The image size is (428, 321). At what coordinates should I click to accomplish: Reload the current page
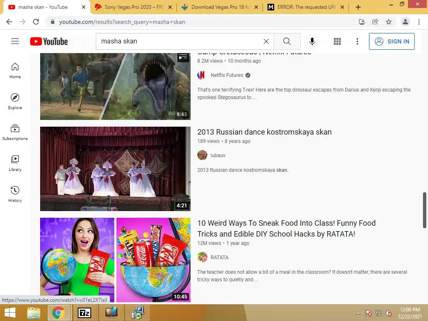tap(36, 22)
